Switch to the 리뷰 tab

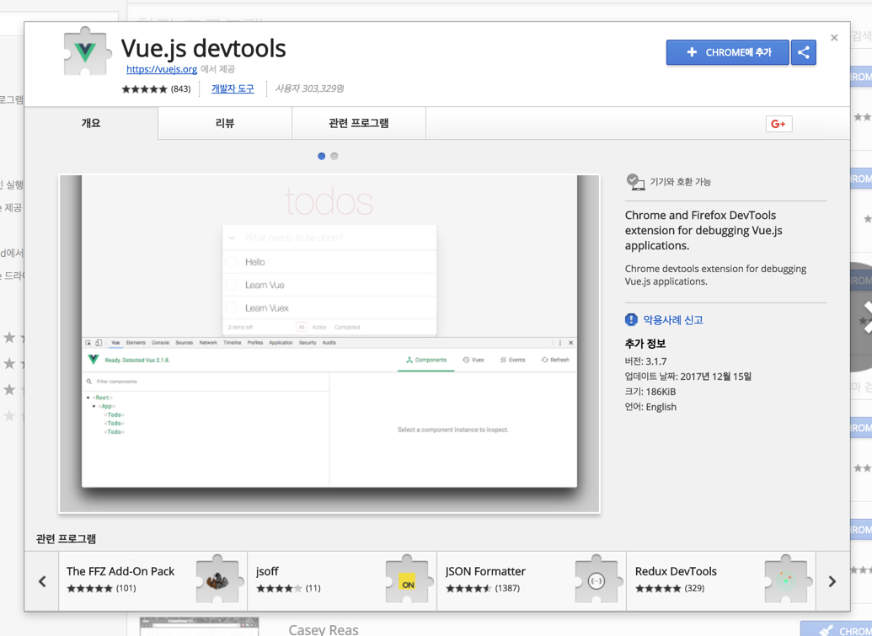(x=225, y=123)
